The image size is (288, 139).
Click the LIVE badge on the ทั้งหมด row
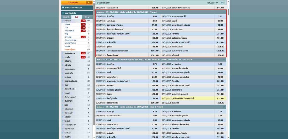[x=83, y=24]
